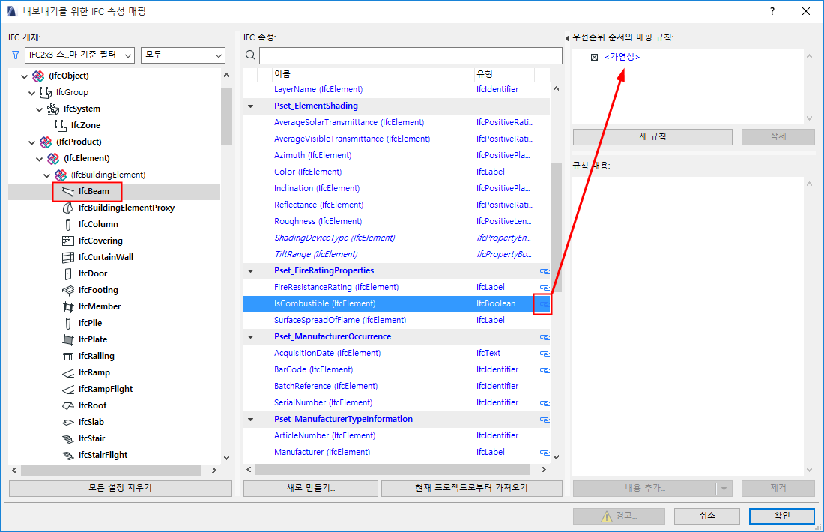Collapse the IfcBuildingElement tree node
The width and height of the screenshot is (824, 532).
(x=46, y=175)
